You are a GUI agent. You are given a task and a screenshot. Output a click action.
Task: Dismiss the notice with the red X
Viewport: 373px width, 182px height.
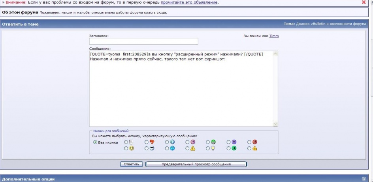point(364,2)
